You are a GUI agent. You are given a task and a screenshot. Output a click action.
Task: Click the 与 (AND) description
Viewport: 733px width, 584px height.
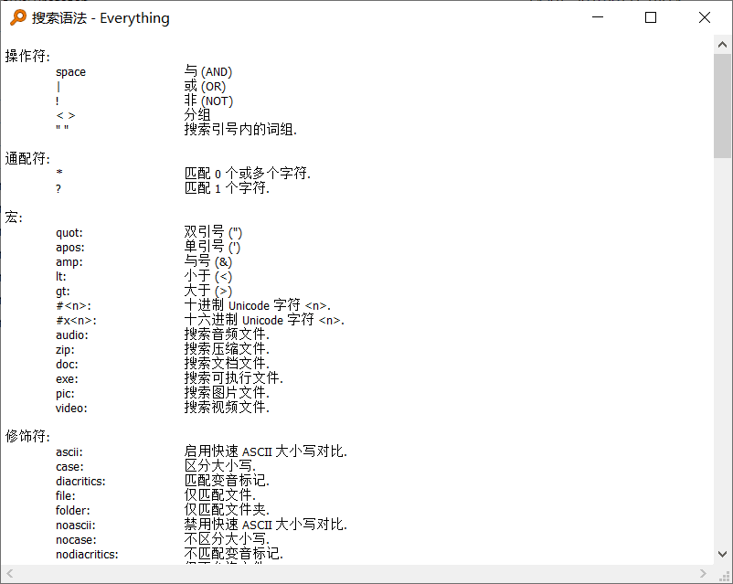pyautogui.click(x=208, y=71)
